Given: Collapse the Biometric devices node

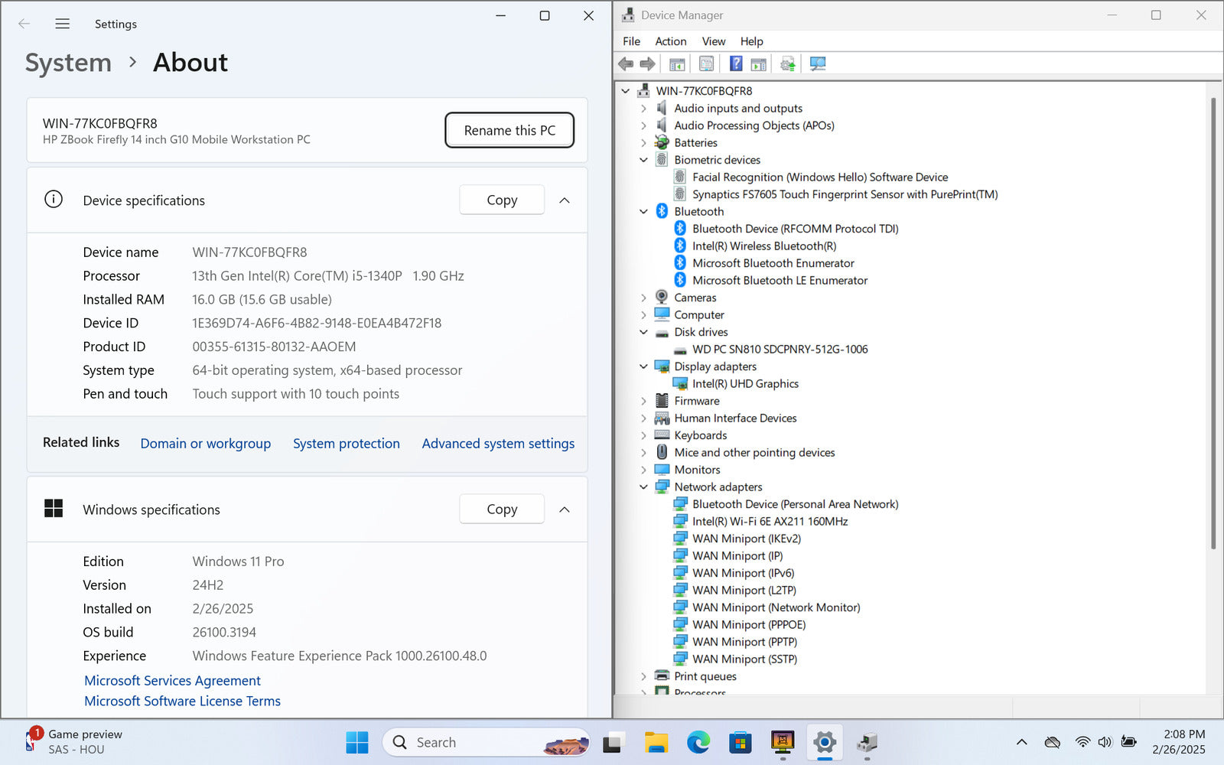Looking at the screenshot, I should tap(643, 160).
